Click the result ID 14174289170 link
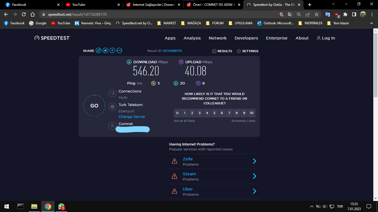Screen dimensions: 378x212 click(x=172, y=51)
